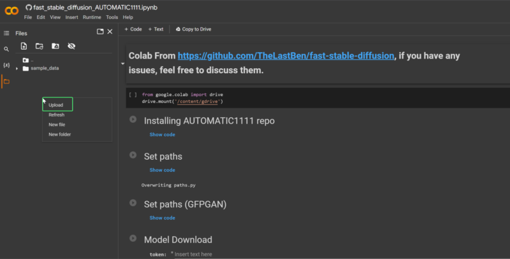Show code under Set paths (GFPGAN)
The height and width of the screenshot is (259, 510).
tap(162, 218)
